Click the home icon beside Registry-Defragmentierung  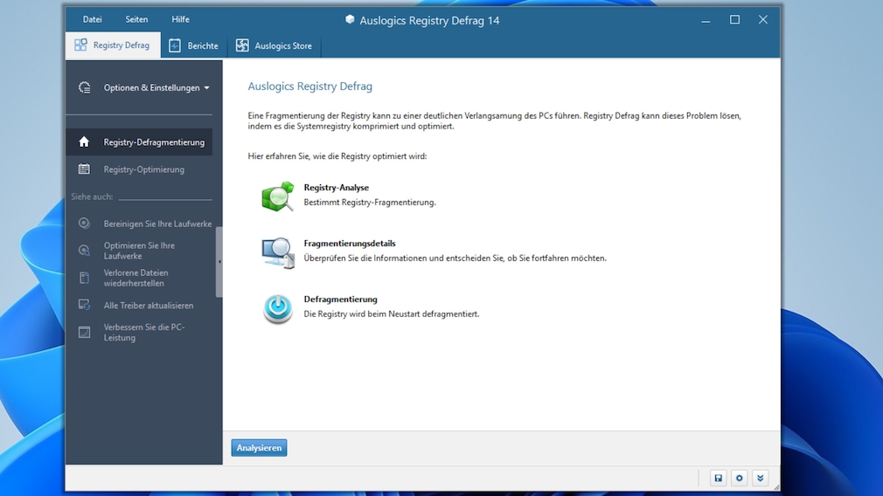(84, 142)
